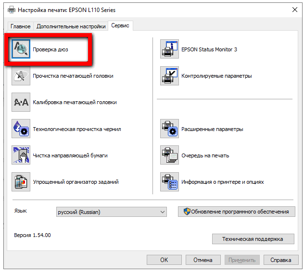Select the Сервис tab

(120, 26)
